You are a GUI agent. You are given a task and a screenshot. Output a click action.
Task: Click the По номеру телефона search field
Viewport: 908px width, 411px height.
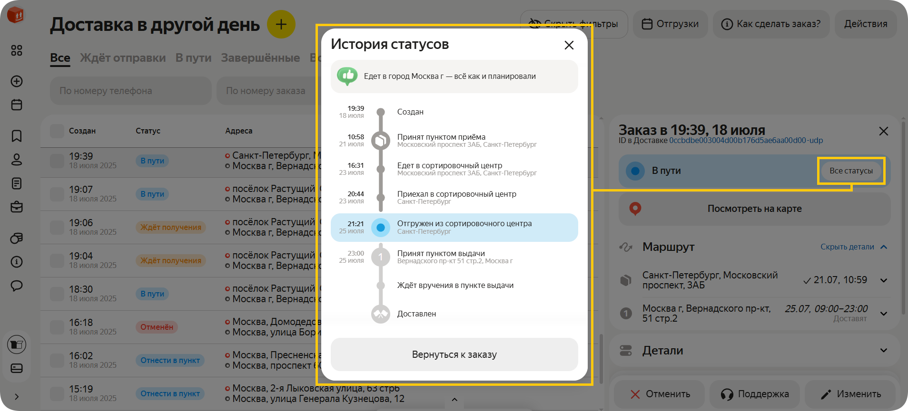[x=131, y=91]
